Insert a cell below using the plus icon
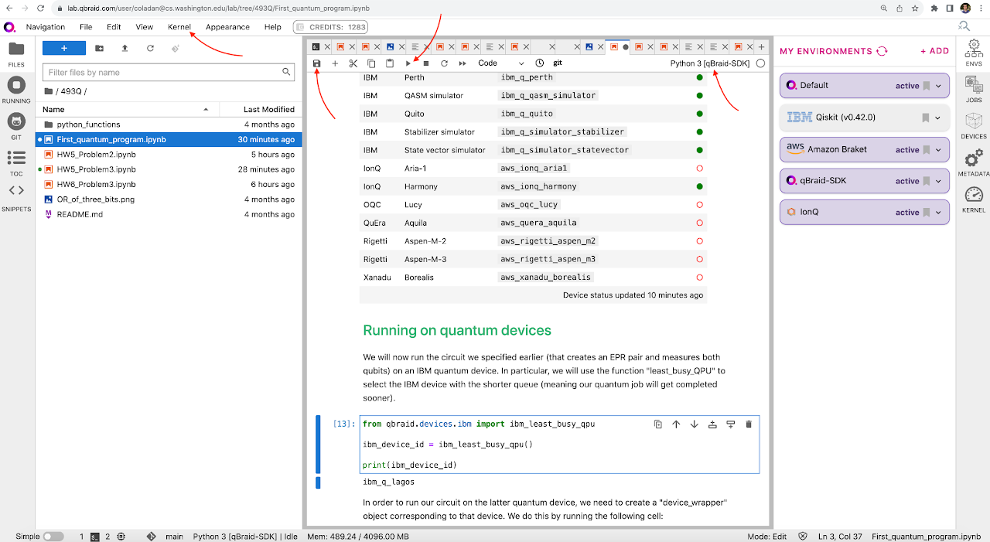The image size is (990, 542). [335, 63]
